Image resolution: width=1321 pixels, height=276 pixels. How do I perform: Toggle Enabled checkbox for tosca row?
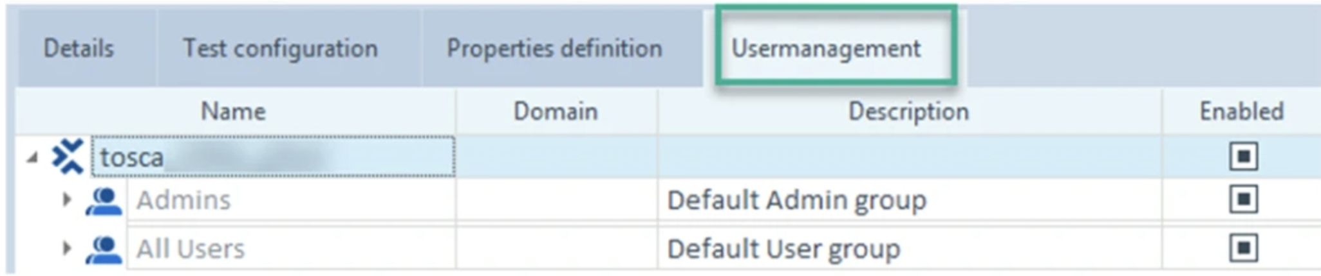(1244, 157)
